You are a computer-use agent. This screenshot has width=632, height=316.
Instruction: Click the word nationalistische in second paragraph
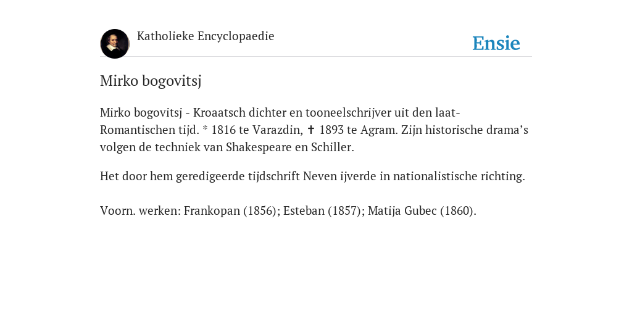(435, 176)
